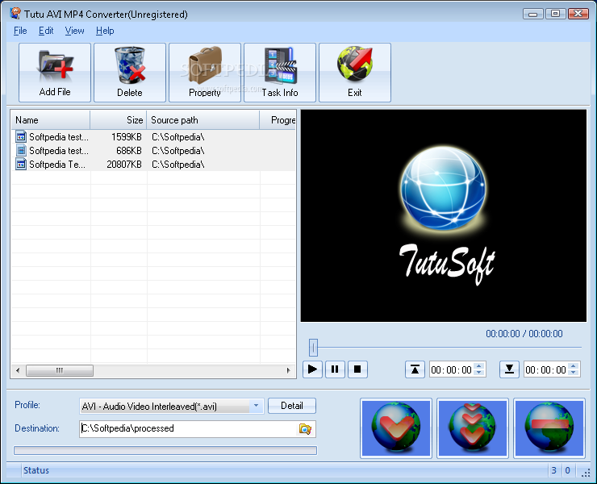Click the file icon of the 20807KB row
This screenshot has height=484, width=597.
pyautogui.click(x=21, y=164)
